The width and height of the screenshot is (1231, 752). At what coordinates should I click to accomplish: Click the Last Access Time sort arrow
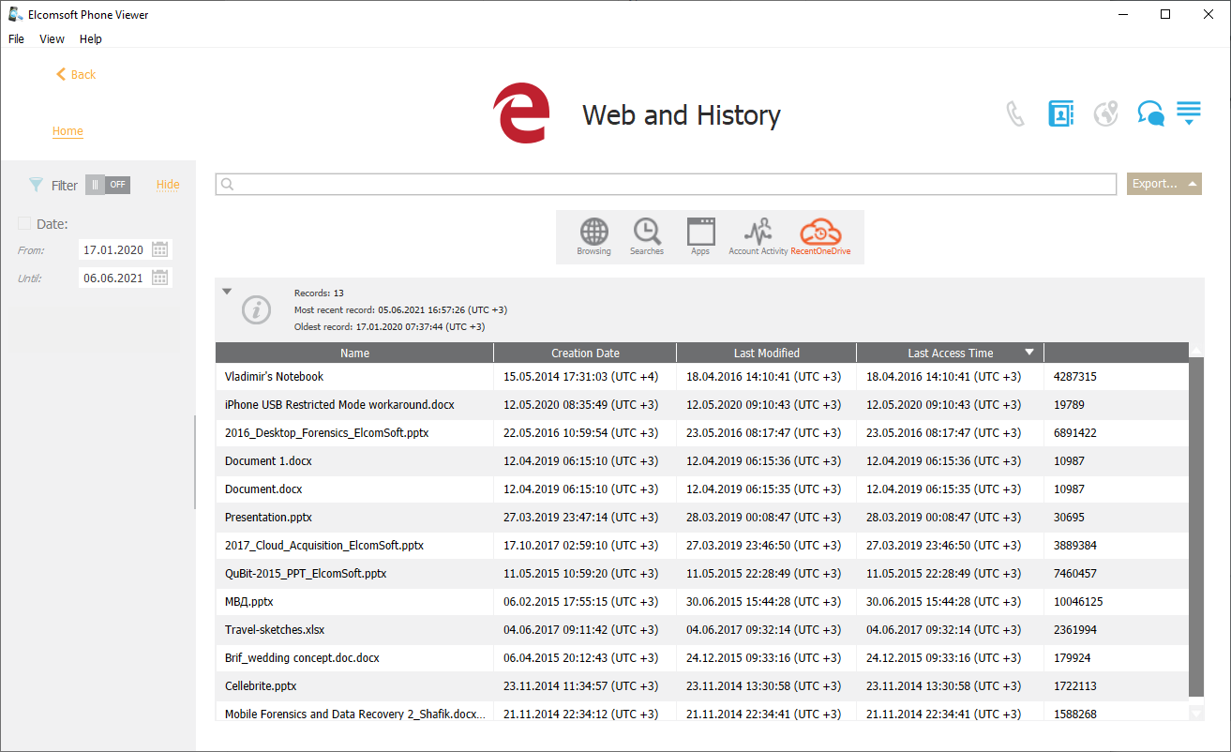point(1029,353)
